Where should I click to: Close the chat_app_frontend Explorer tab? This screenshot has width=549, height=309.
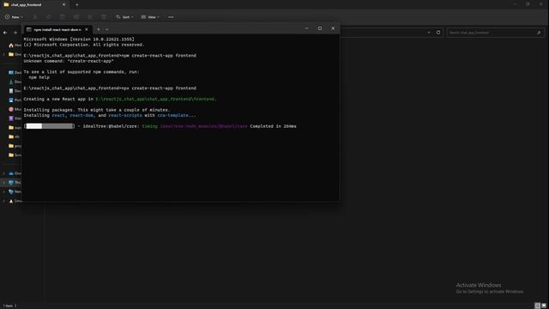63,4
